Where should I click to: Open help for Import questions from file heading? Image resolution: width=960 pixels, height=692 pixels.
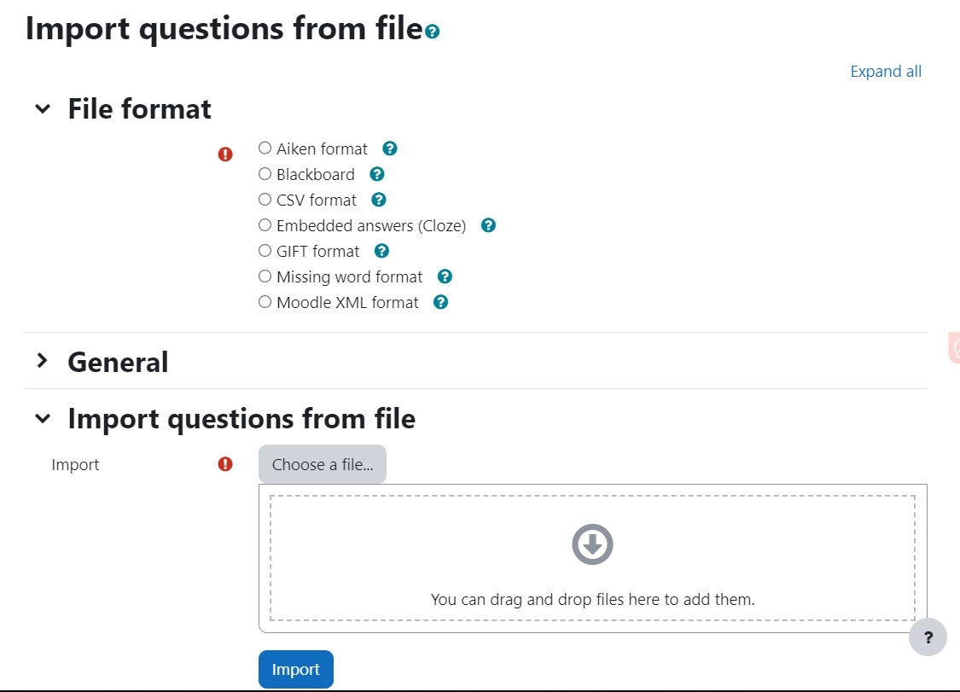[432, 31]
